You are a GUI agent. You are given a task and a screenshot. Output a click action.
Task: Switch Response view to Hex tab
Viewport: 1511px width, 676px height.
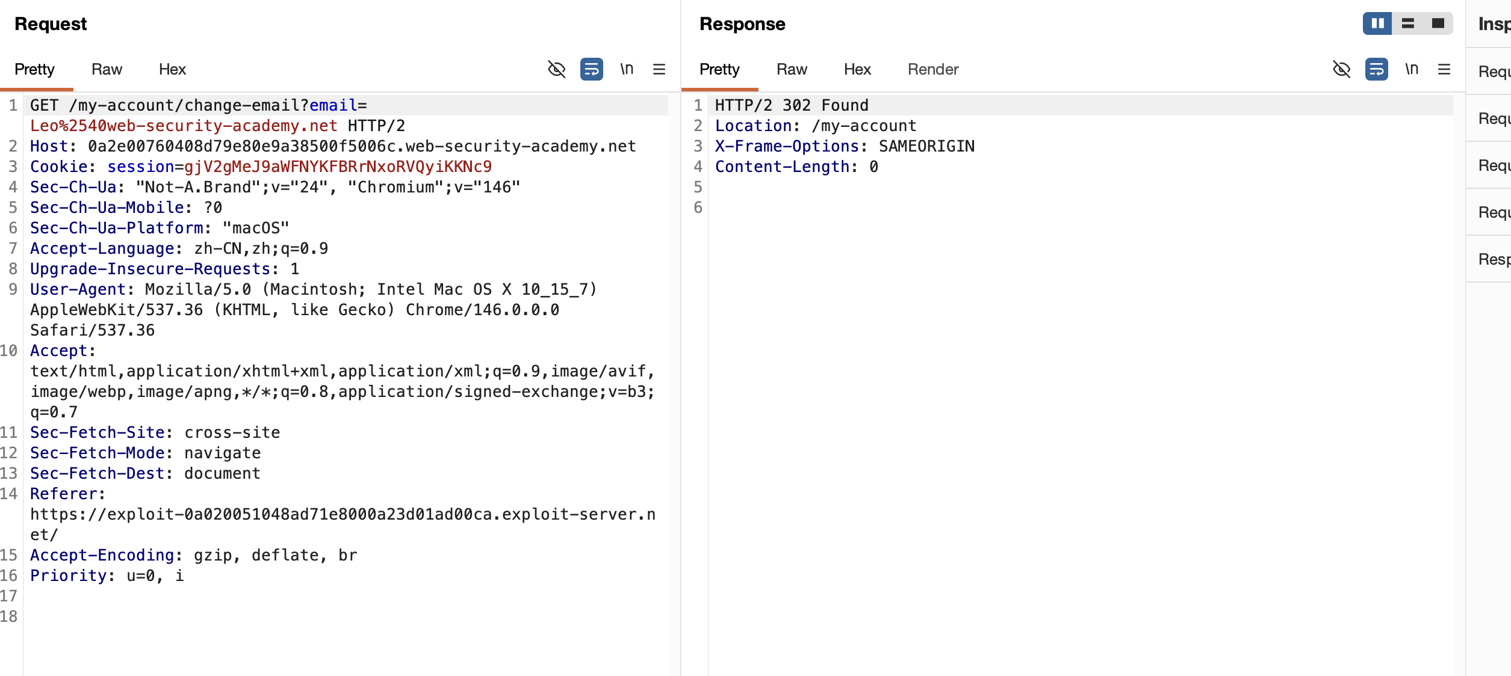857,69
